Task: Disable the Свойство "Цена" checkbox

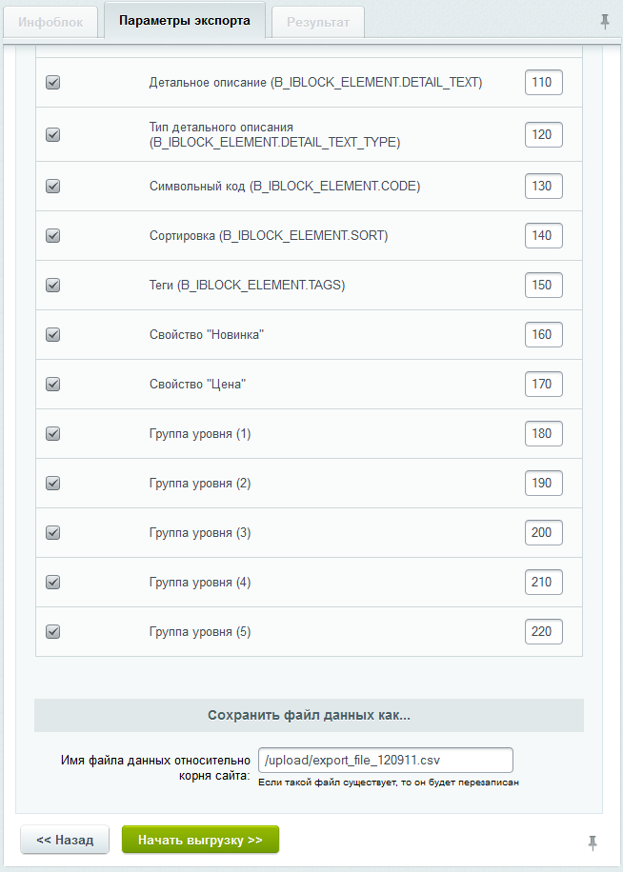Action: 53,384
